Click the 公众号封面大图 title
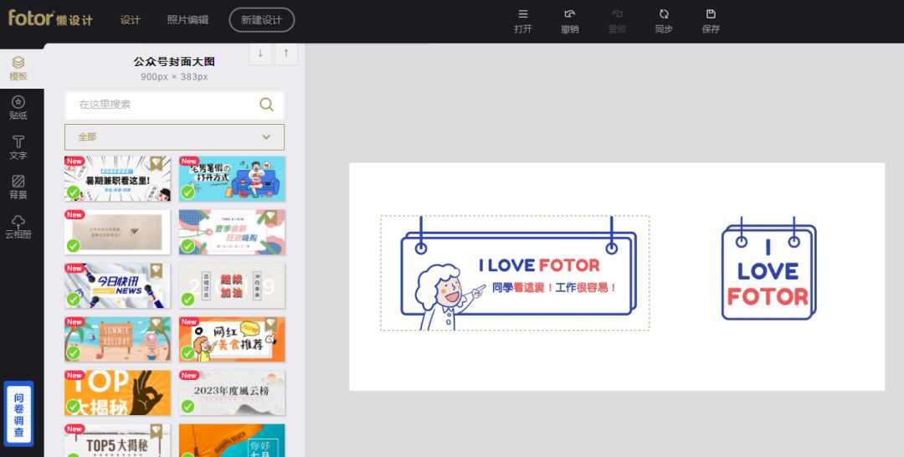Viewport: 904px width, 457px height. pos(174,62)
